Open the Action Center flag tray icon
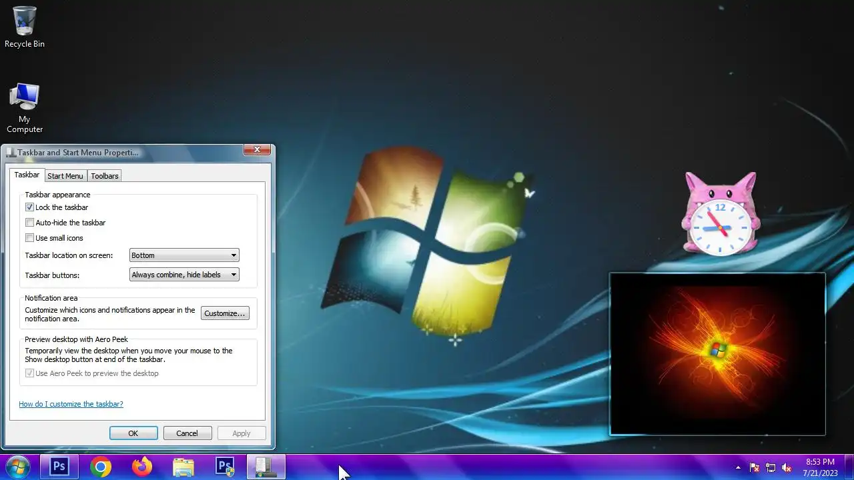The width and height of the screenshot is (854, 480). (x=755, y=467)
